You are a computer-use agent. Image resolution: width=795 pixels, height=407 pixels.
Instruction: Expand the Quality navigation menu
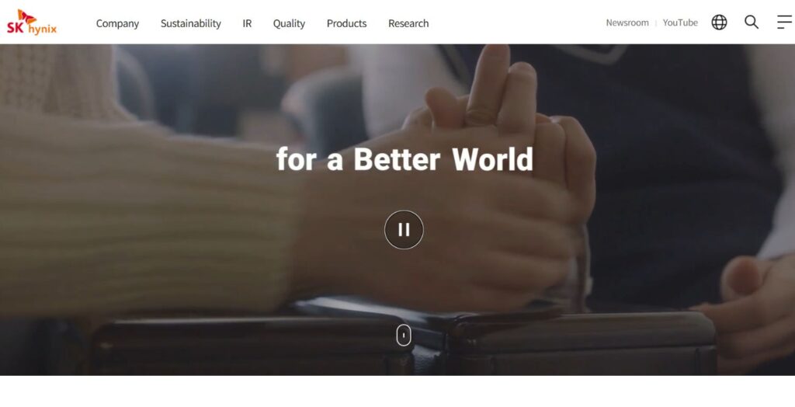pos(289,23)
